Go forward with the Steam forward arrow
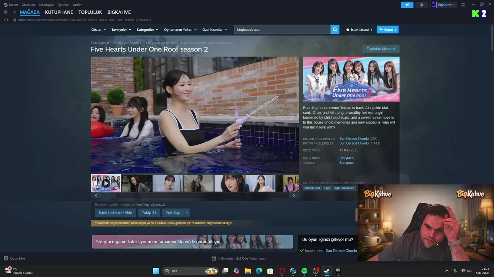Screen dimensions: 494x277 14,12
